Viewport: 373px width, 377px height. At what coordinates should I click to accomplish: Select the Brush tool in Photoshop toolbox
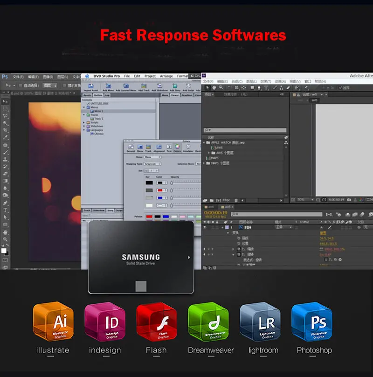pyautogui.click(x=5, y=152)
